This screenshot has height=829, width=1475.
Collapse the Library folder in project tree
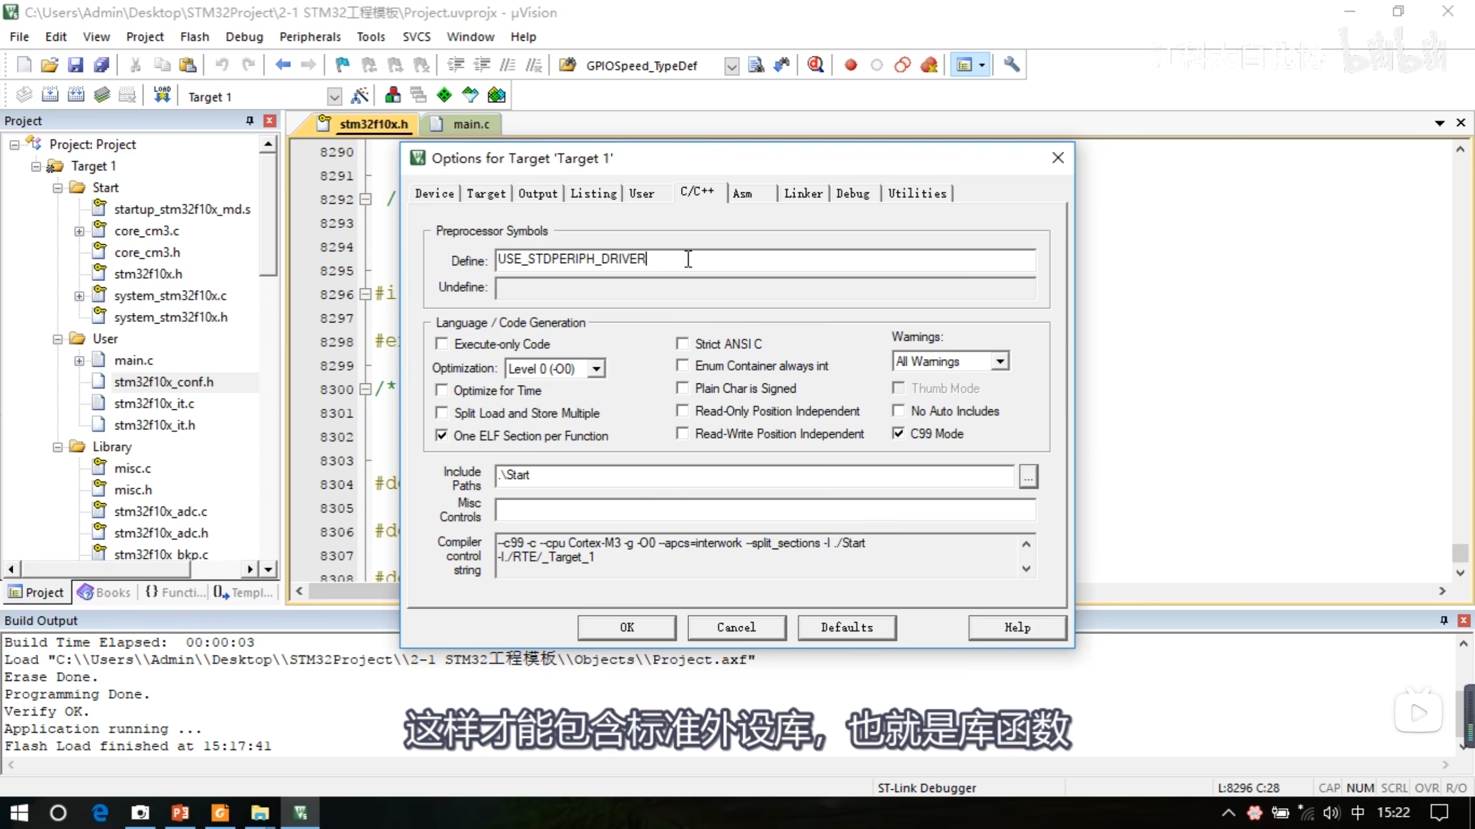click(x=58, y=447)
